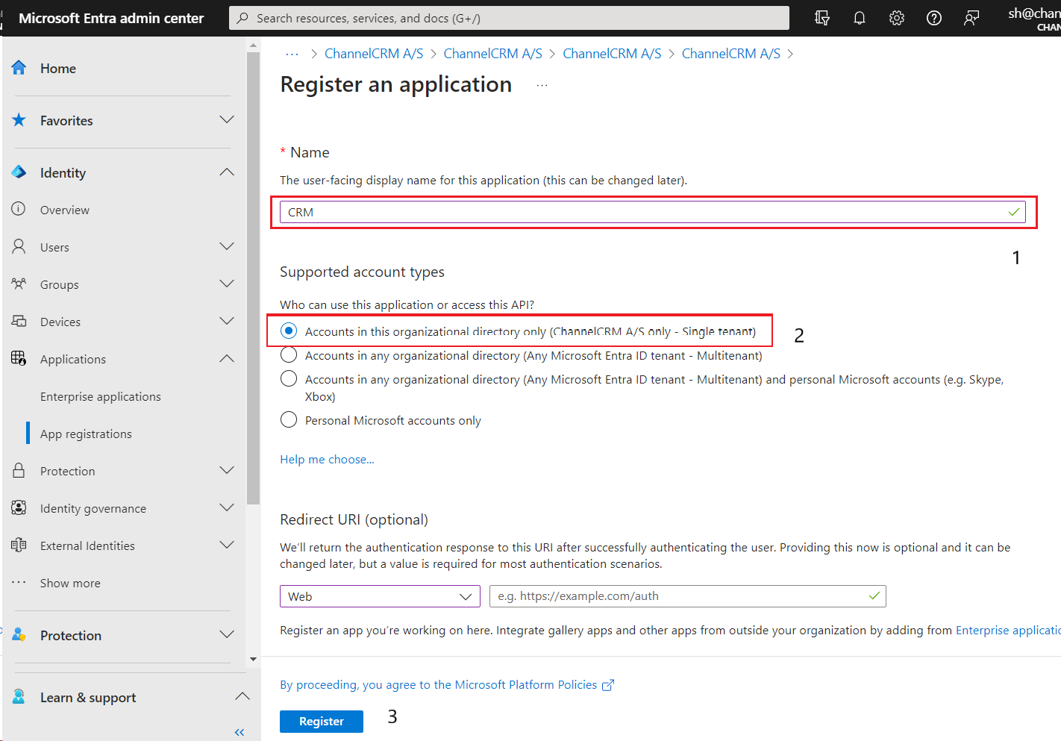Click the Identity governance icon

coord(19,507)
